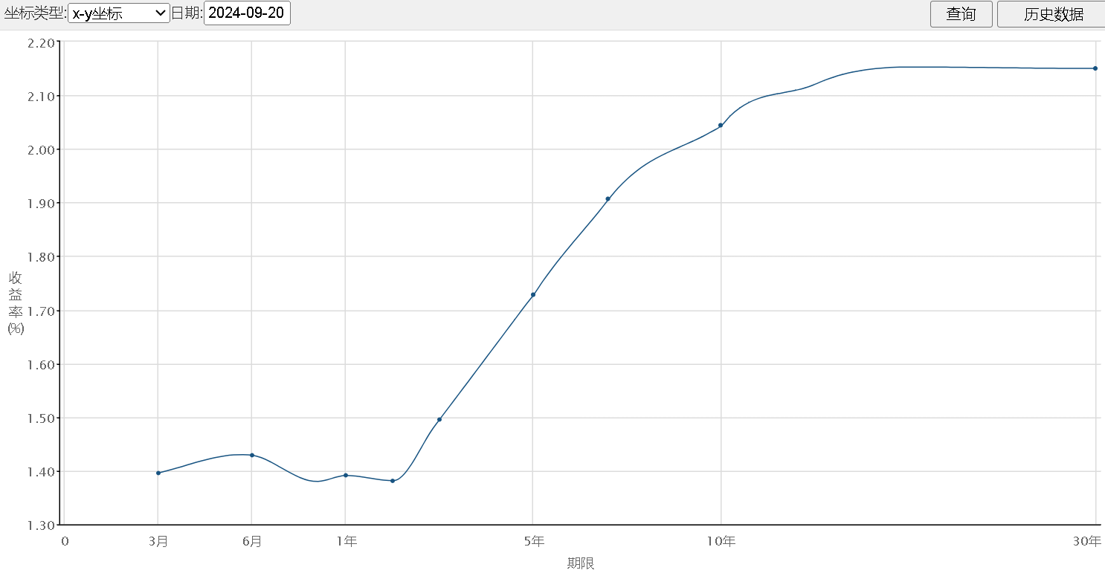Click the lowest data point near 1.38

click(x=393, y=481)
